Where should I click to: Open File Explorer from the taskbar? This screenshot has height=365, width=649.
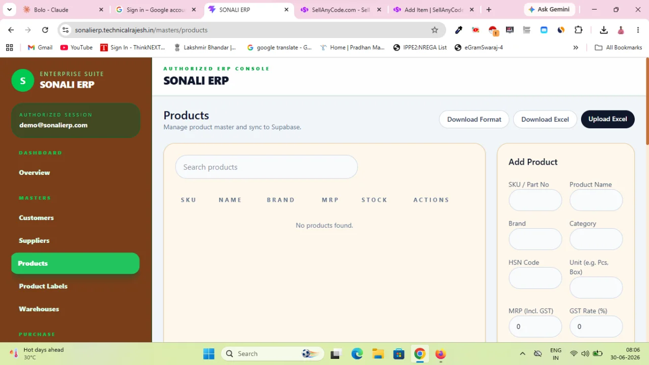tap(378, 354)
